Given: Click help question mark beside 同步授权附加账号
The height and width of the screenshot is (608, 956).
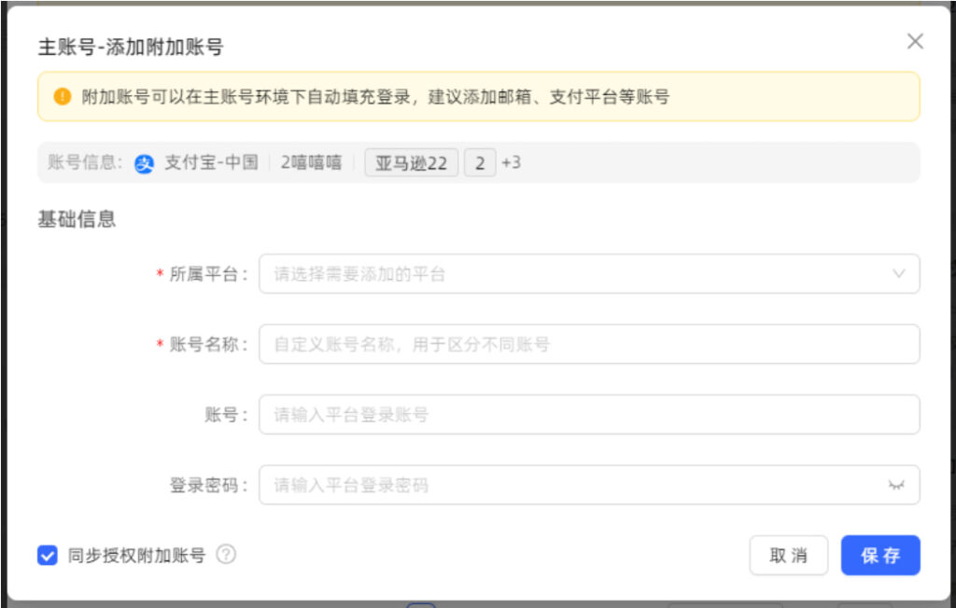Looking at the screenshot, I should 226,555.
